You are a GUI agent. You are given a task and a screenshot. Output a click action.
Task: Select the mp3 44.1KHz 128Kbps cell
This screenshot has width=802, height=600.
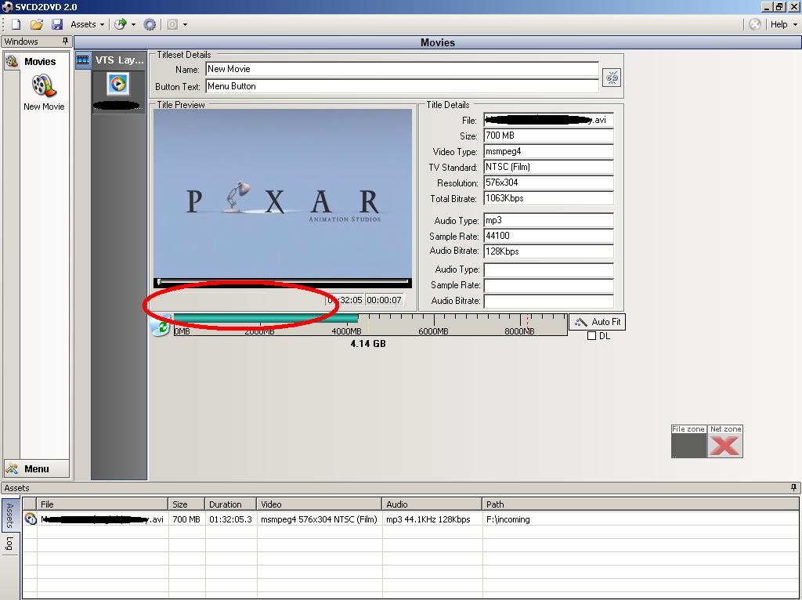pos(432,519)
